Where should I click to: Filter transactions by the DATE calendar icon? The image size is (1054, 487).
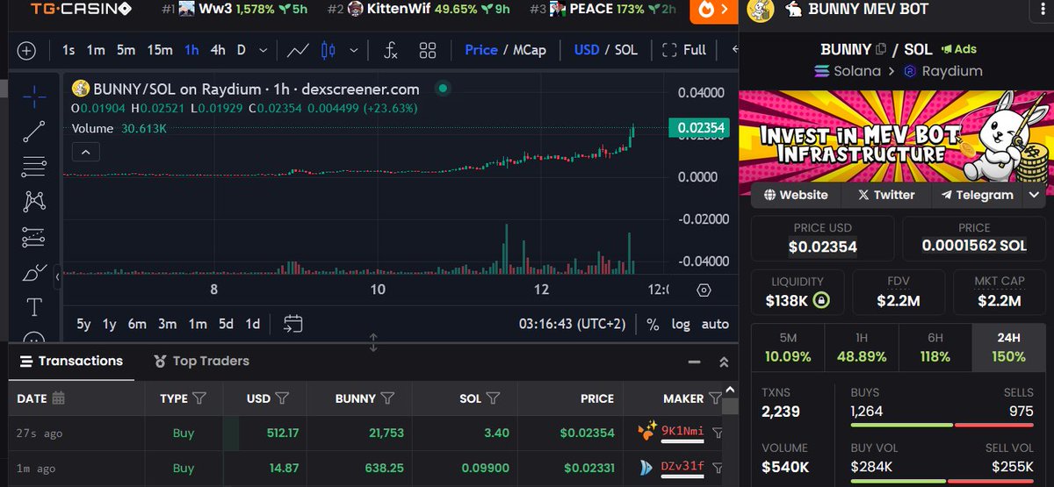pyautogui.click(x=58, y=398)
